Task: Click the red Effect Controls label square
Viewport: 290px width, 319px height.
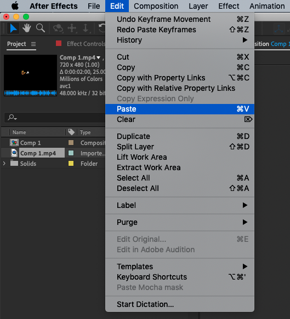Action: coord(59,43)
